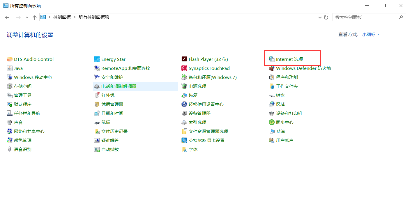Focus the 搜索控制面板 search box
The height and width of the screenshot is (216, 410).
369,17
